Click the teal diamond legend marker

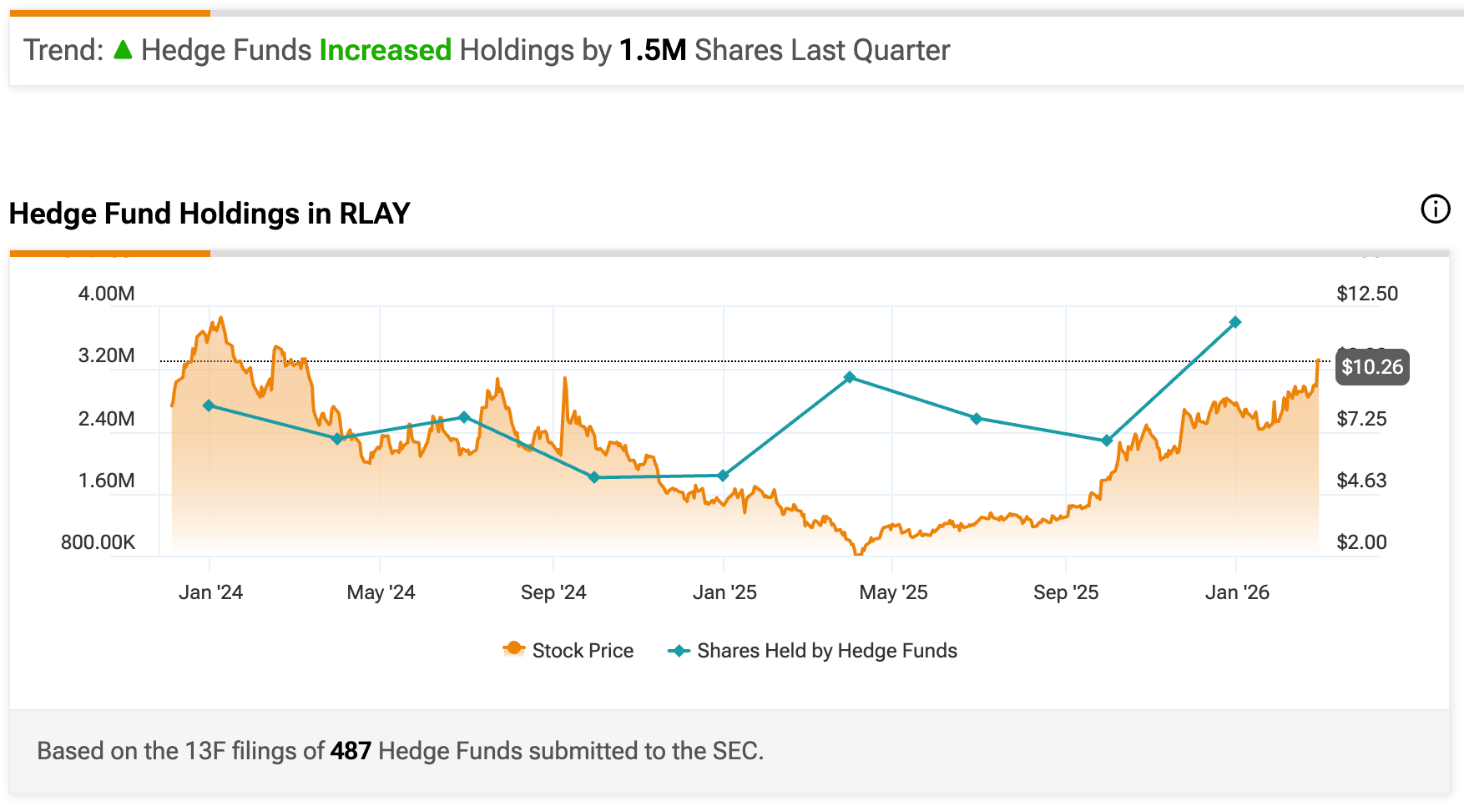coord(679,651)
